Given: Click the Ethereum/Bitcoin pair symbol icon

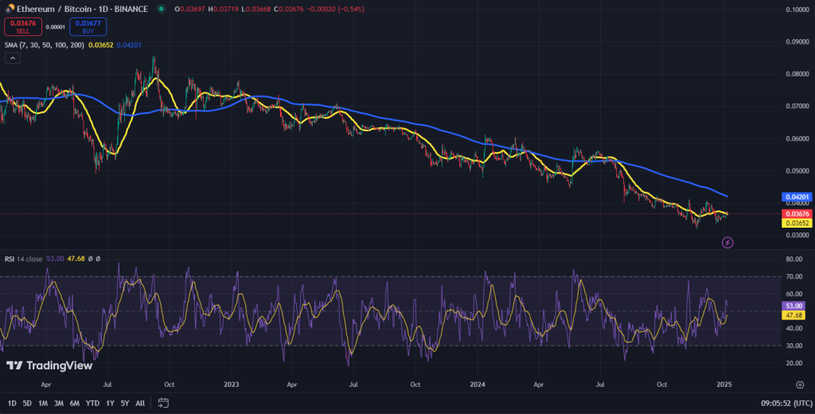Looking at the screenshot, I should point(10,9).
